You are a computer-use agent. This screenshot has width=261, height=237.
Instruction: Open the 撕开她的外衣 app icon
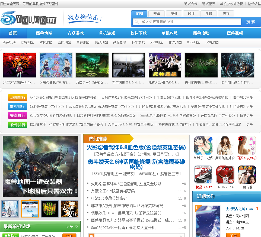coord(225,146)
